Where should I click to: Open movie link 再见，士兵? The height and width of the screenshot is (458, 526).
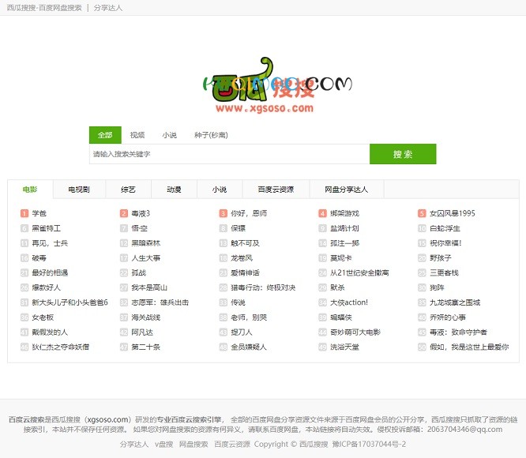50,243
